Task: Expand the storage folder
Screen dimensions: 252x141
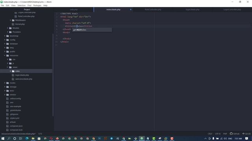Action: pyautogui.click(x=5, y=87)
